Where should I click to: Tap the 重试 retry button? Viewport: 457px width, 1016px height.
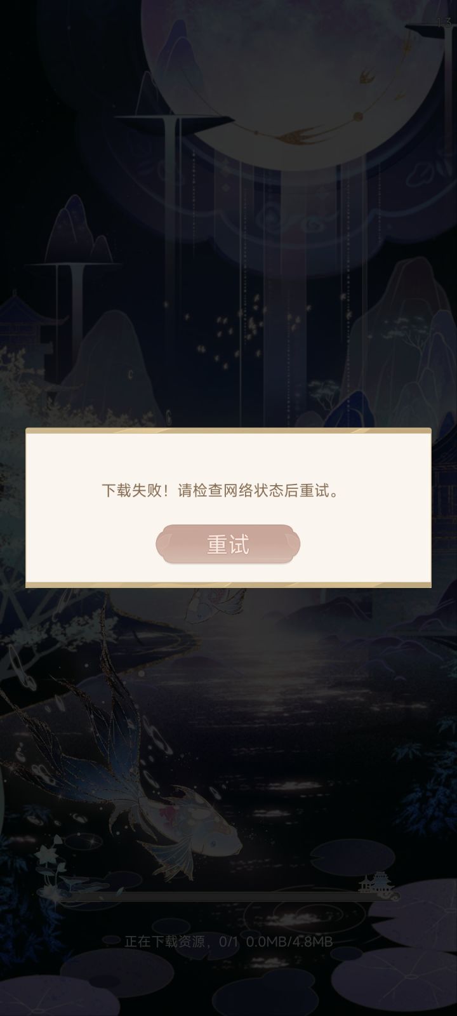coord(228,544)
